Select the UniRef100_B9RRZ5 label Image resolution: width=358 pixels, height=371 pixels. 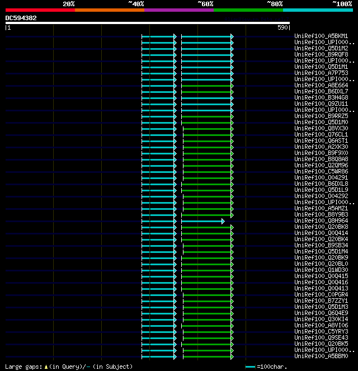[321, 116]
